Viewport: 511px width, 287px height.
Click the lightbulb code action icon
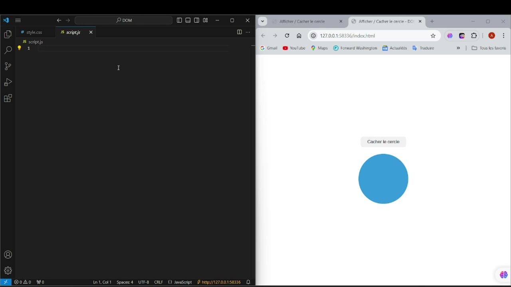(x=19, y=48)
